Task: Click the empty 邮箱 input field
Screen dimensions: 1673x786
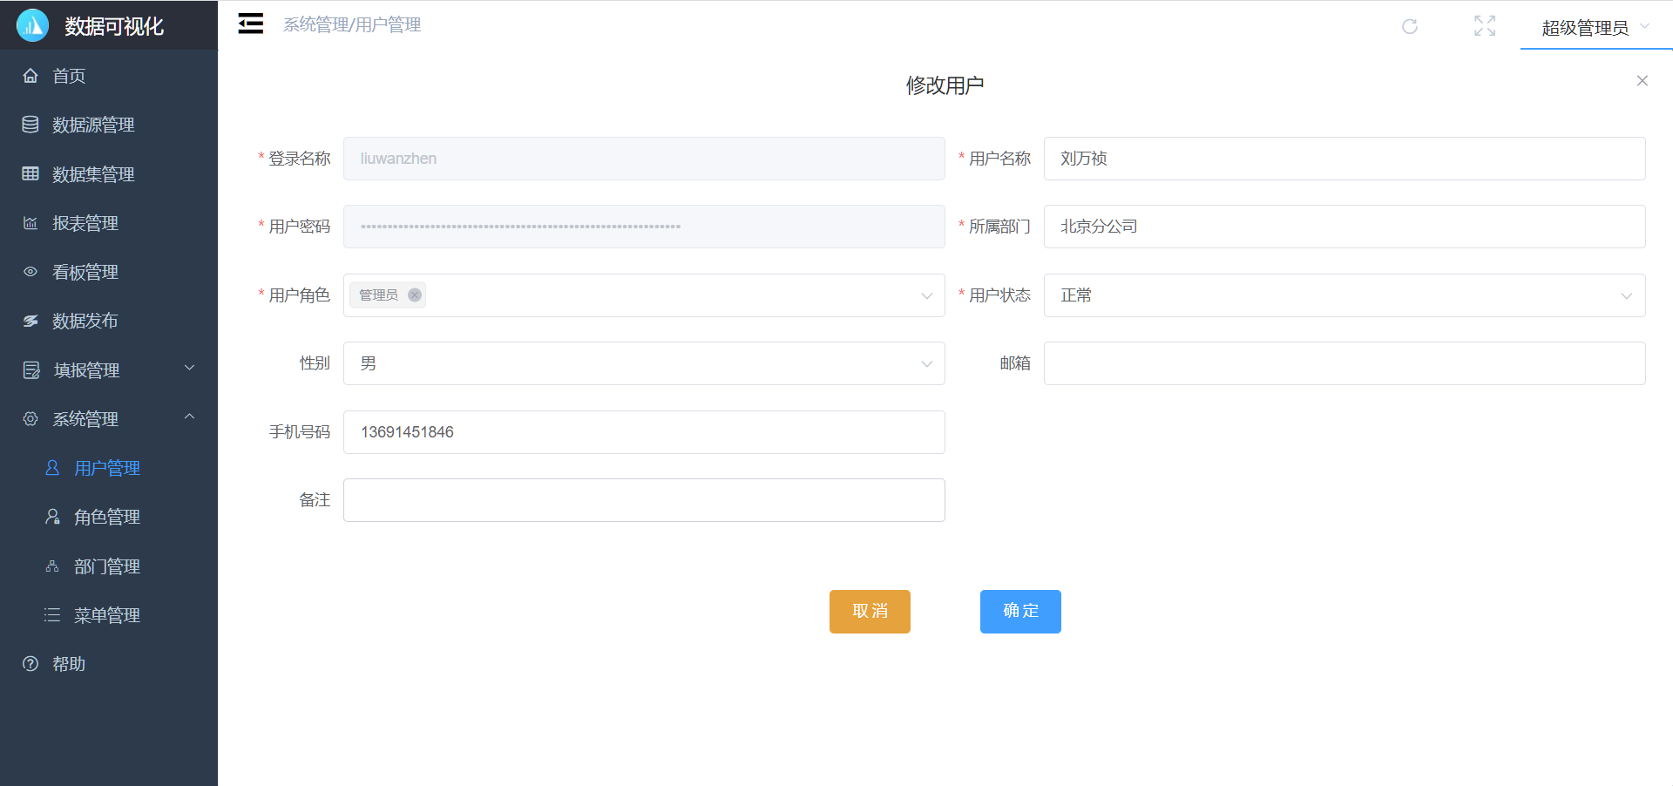Action: point(1344,363)
